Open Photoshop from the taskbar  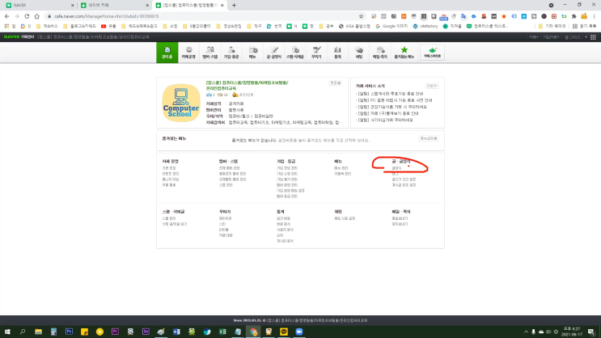tap(69, 332)
